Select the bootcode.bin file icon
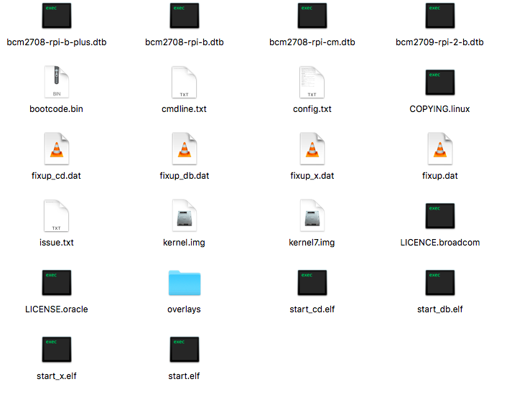 57,82
